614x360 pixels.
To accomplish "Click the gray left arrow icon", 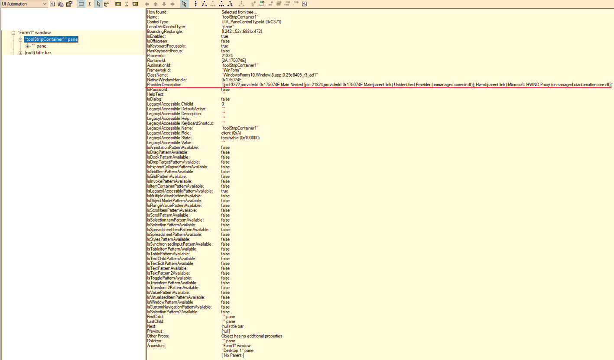I will point(147,4).
